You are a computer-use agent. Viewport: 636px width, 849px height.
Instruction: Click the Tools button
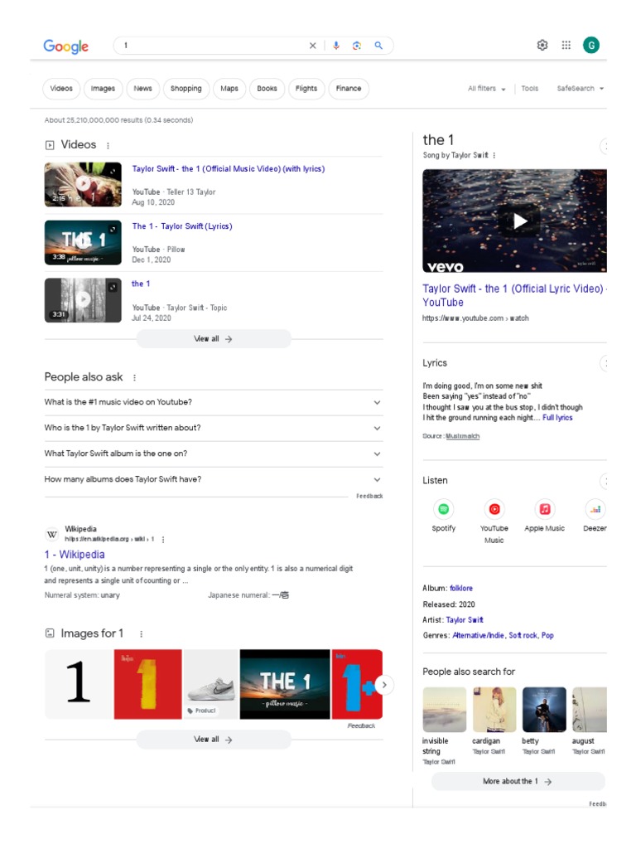click(529, 88)
